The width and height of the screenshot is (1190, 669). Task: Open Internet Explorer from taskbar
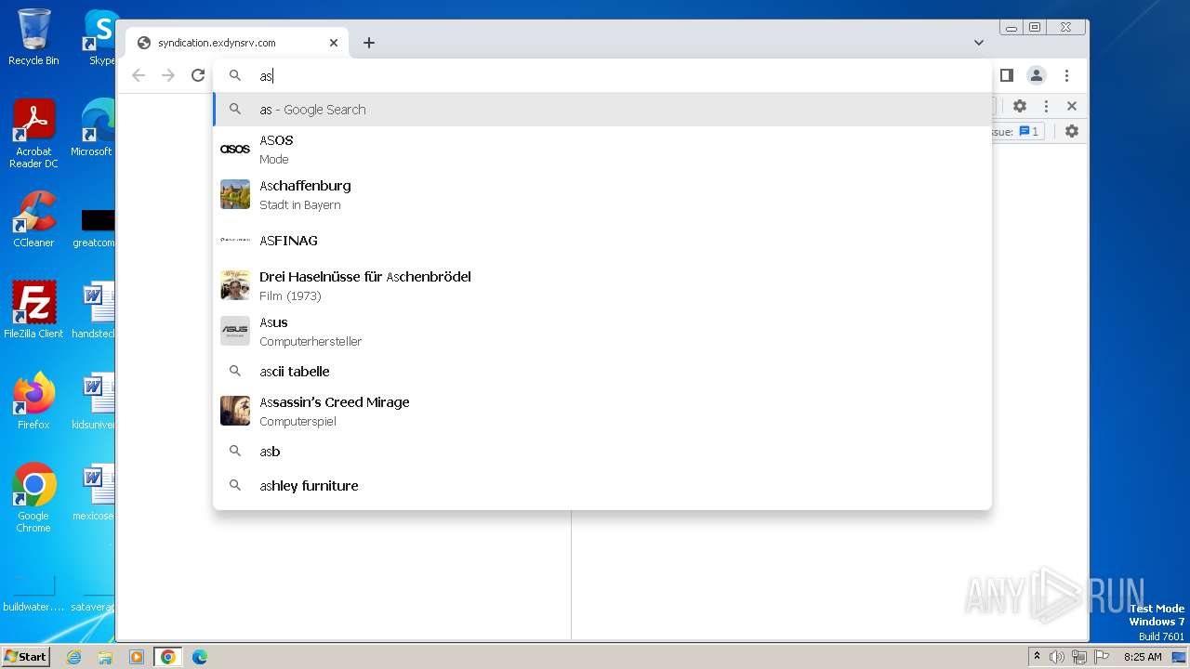(74, 657)
